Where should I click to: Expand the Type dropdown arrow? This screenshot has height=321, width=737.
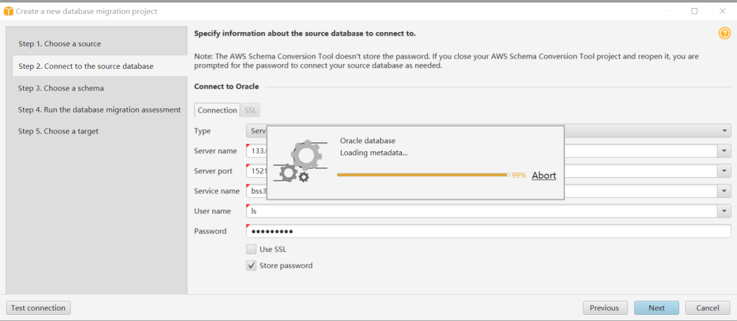(x=724, y=131)
